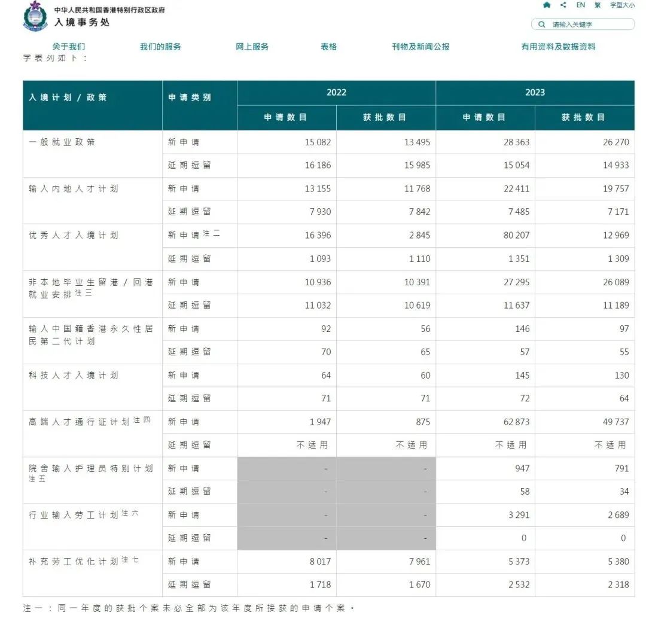Click the 2023 column header

click(x=535, y=93)
